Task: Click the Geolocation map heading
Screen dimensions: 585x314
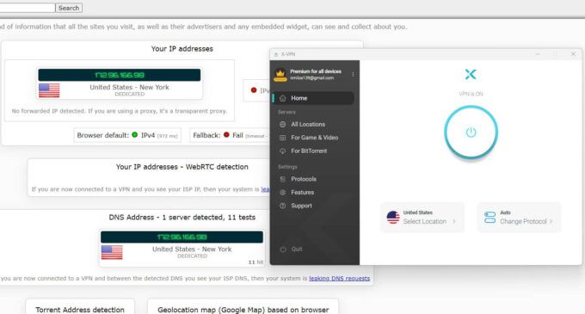Action: coord(243,310)
